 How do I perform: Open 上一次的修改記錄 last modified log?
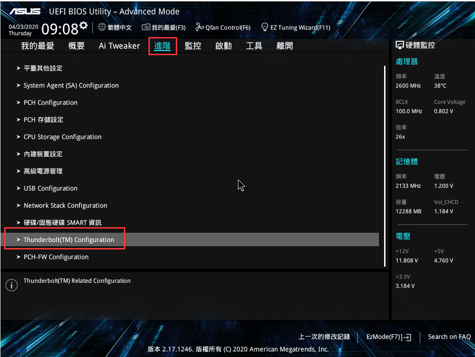[324, 337]
